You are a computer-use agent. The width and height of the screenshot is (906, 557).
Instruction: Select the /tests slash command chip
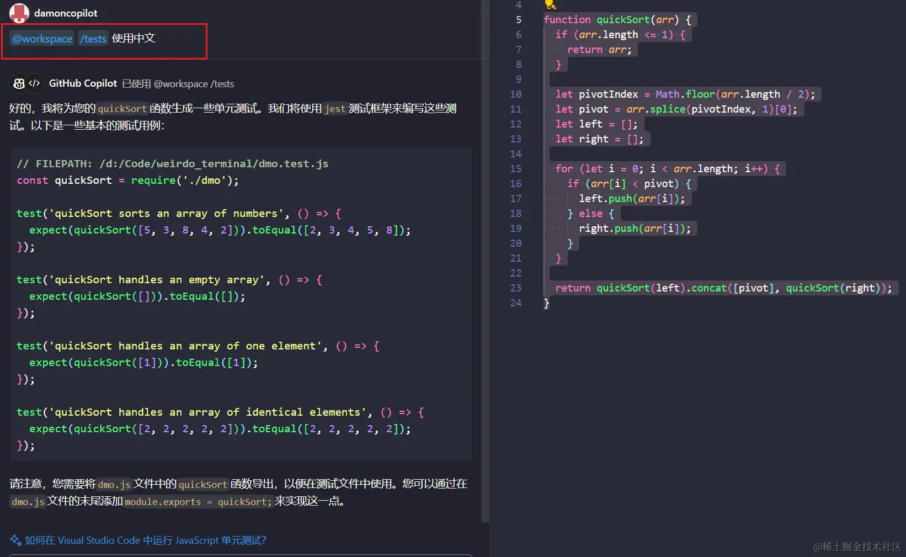[93, 39]
